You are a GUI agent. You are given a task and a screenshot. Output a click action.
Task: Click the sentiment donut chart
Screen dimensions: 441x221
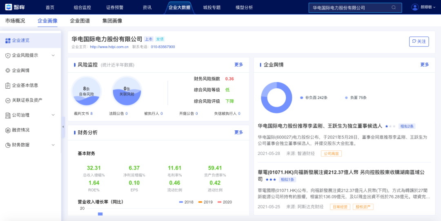coord(276,98)
